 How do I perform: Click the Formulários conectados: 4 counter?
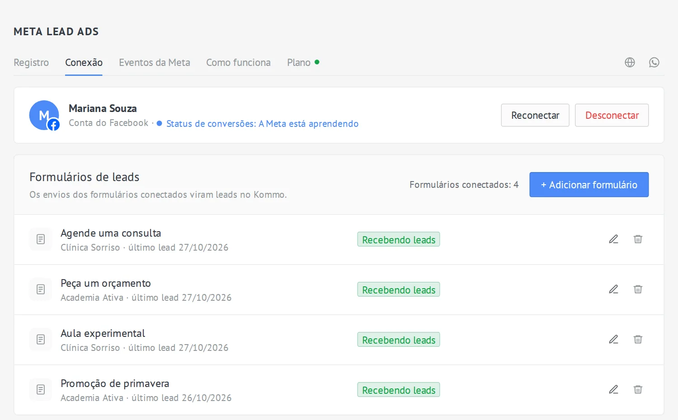pos(464,185)
